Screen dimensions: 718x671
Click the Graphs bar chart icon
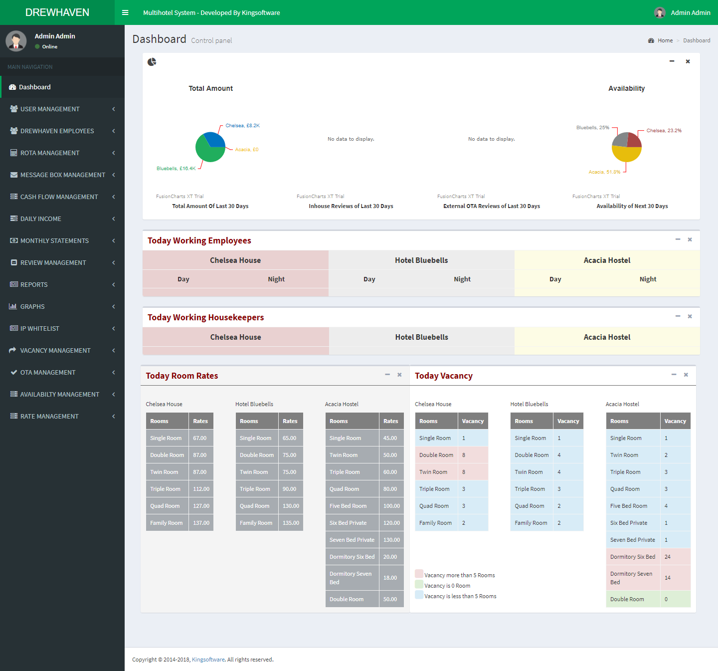13,306
